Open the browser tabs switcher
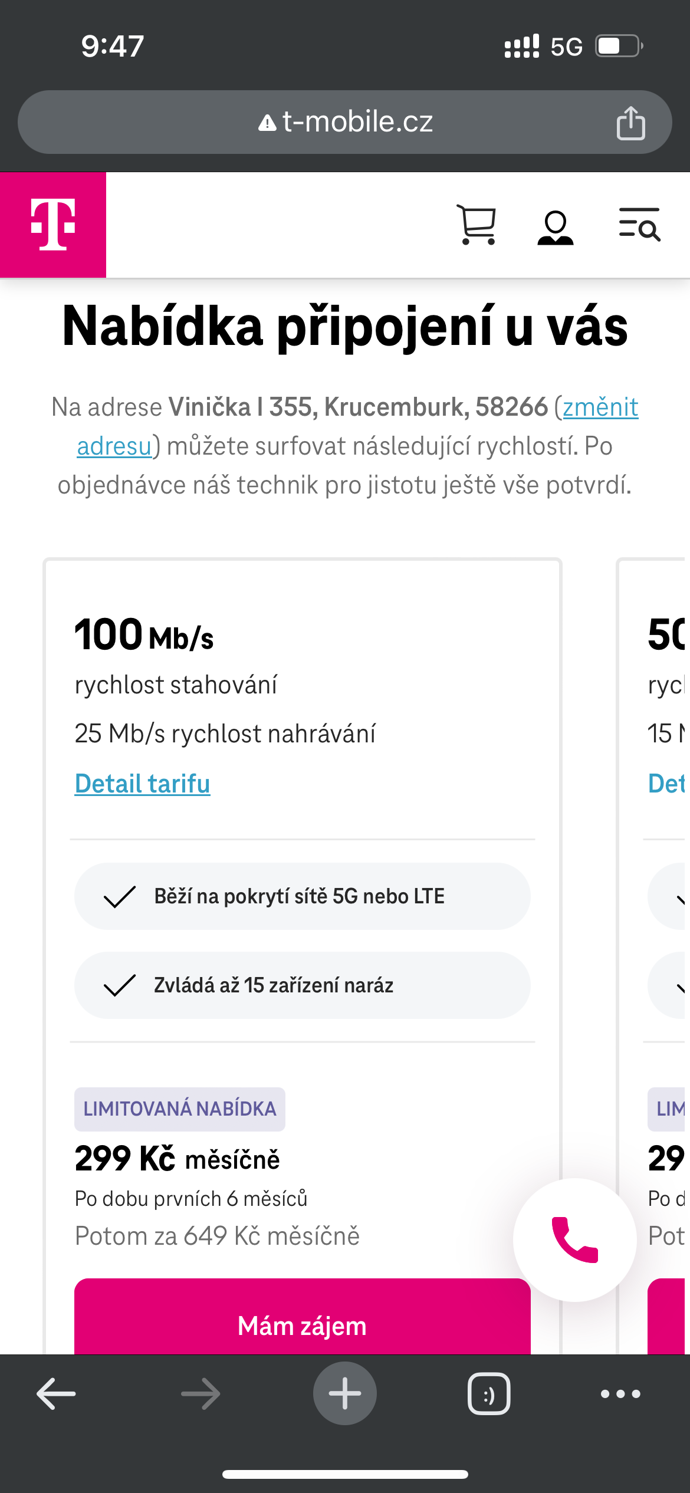The width and height of the screenshot is (690, 1493). coord(489,1394)
